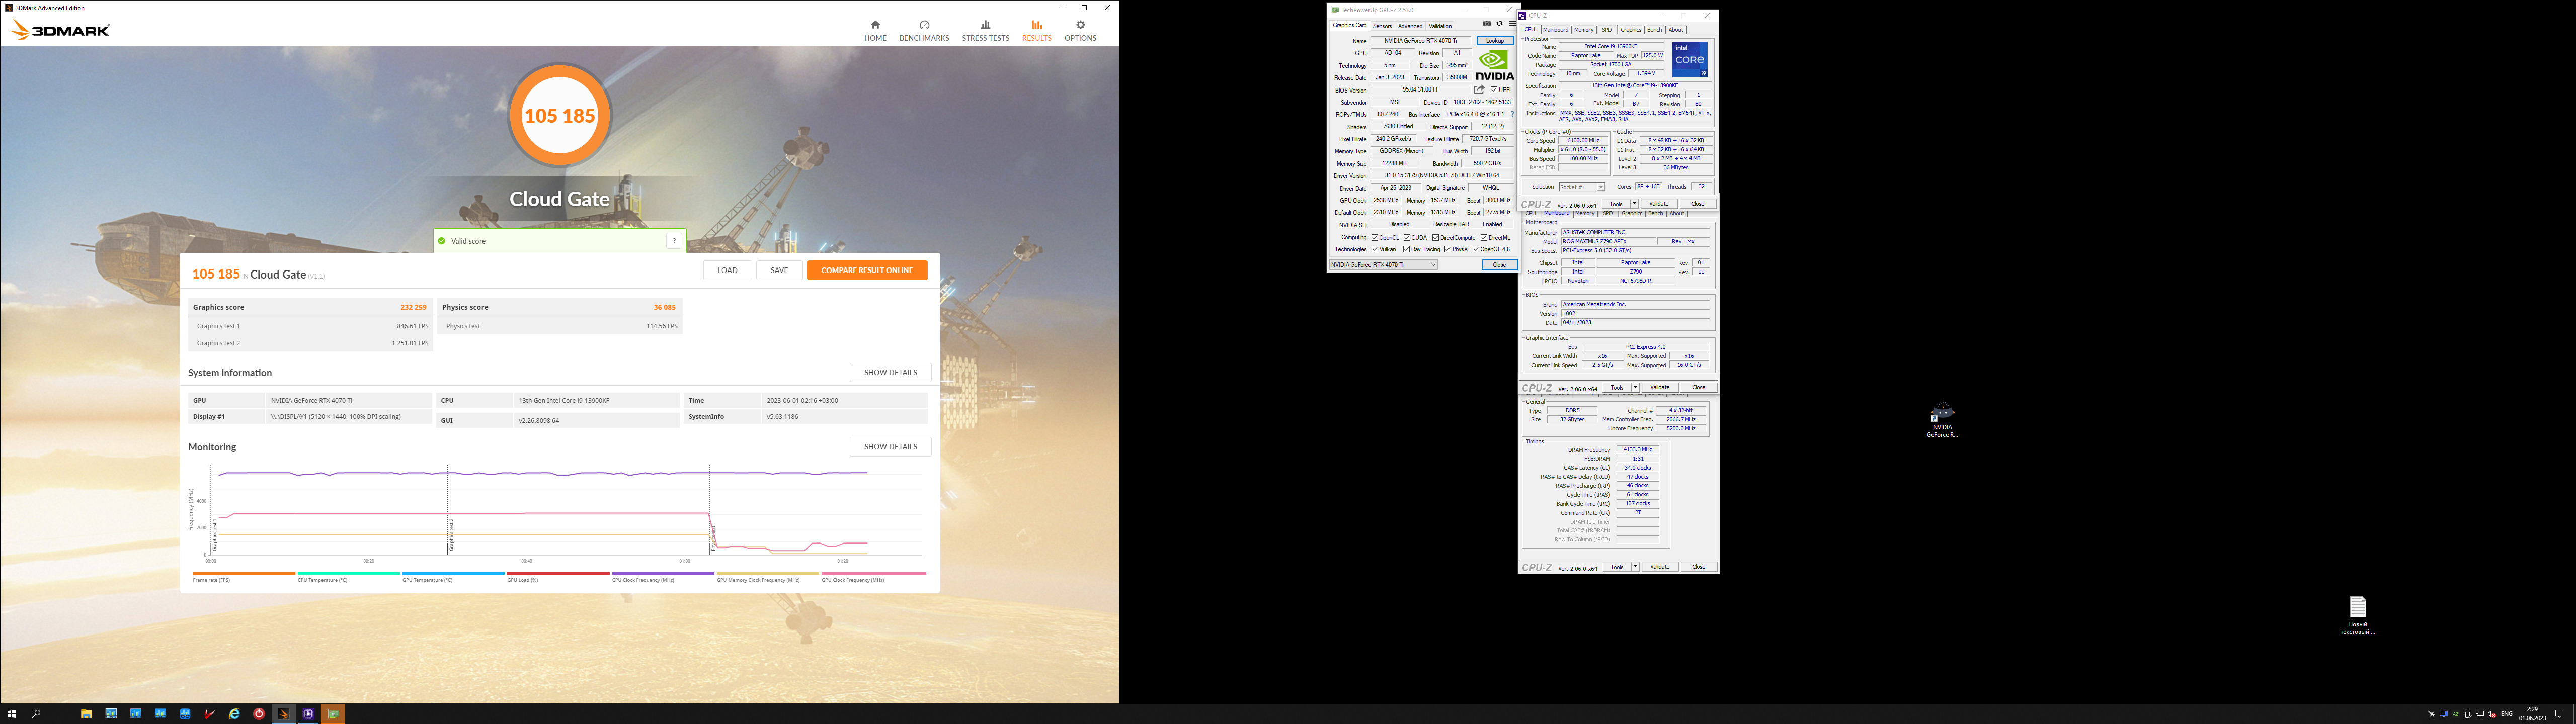The width and height of the screenshot is (2576, 724).
Task: Select the CPU Temperature legend color bar
Action: click(x=348, y=574)
